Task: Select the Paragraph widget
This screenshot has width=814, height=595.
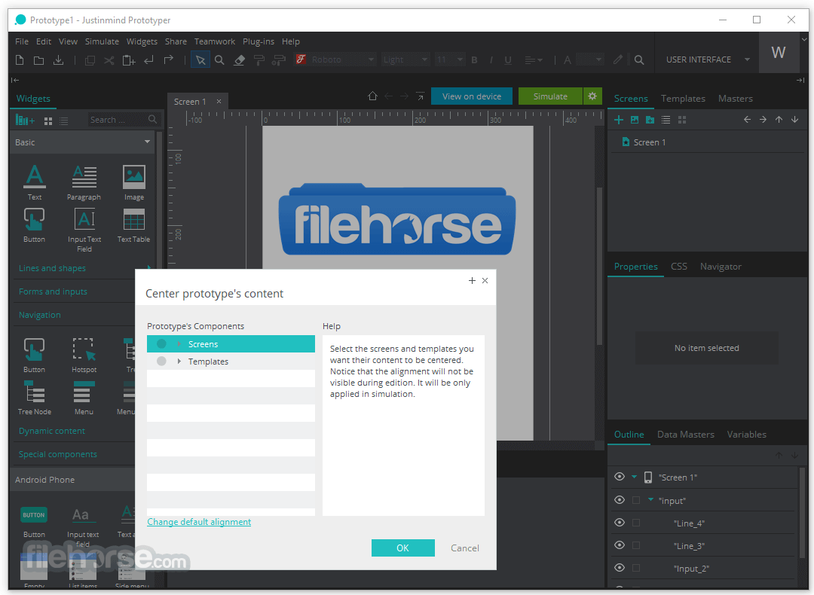Action: pyautogui.click(x=84, y=182)
